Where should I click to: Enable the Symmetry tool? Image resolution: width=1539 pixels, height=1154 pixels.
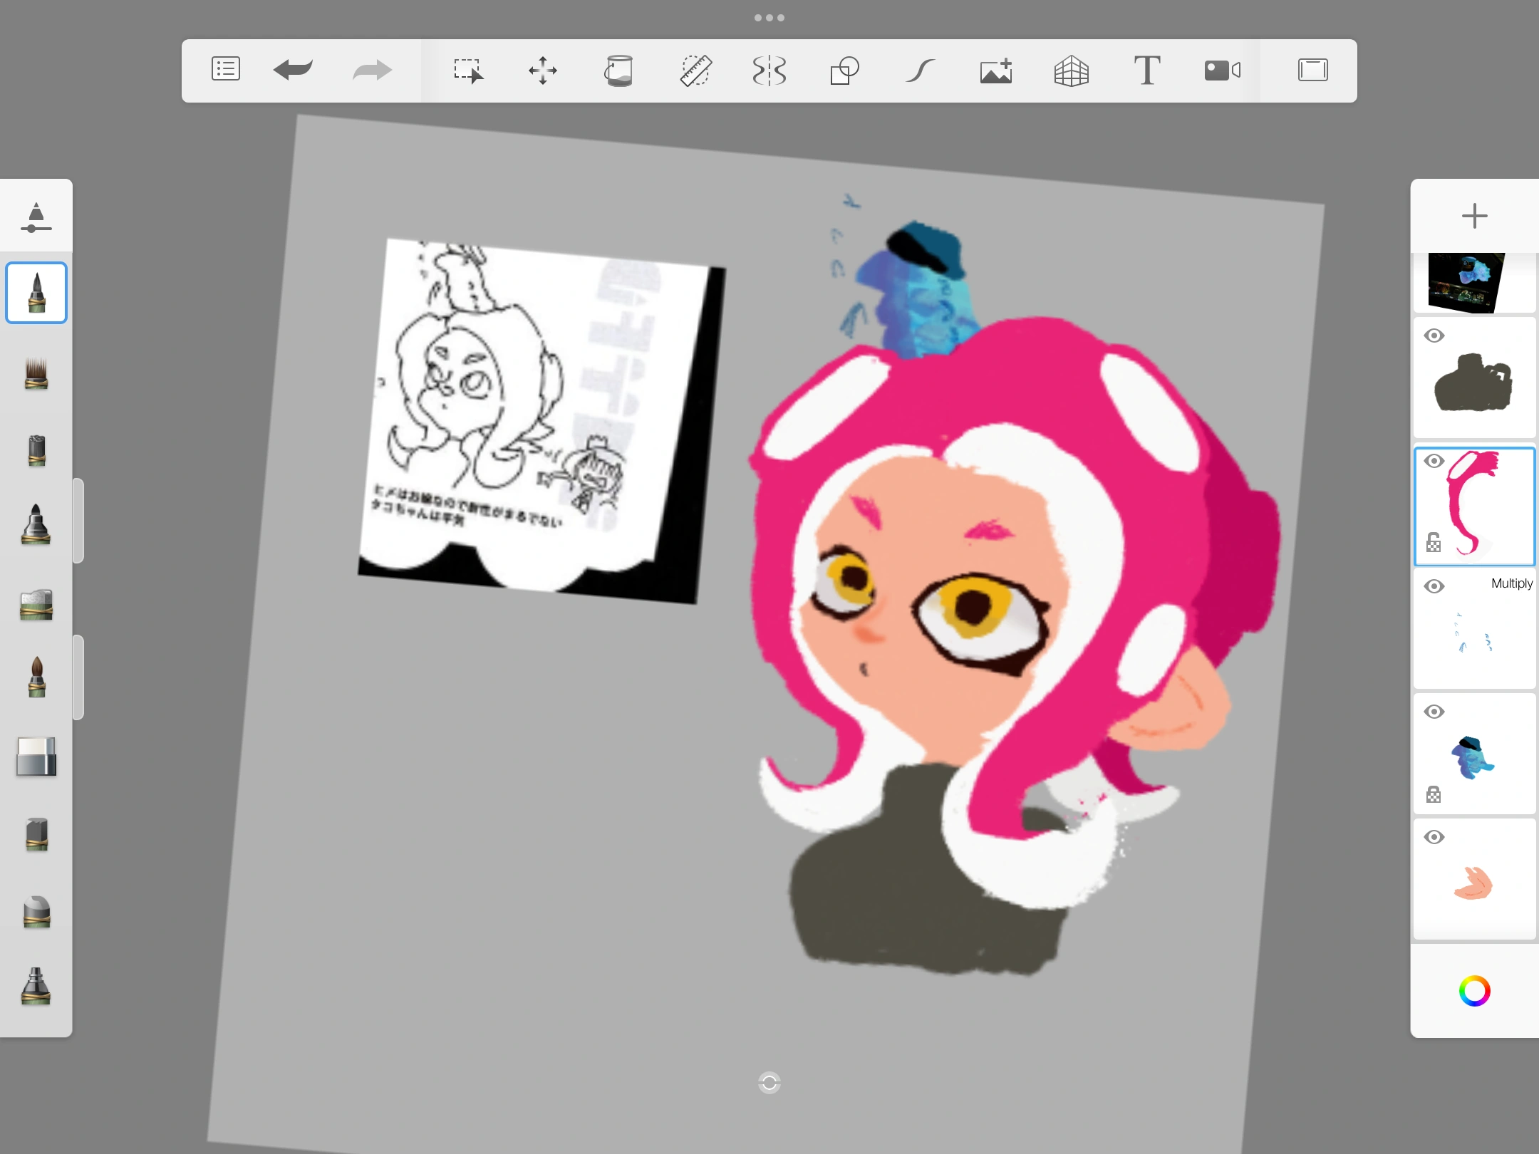tap(770, 69)
